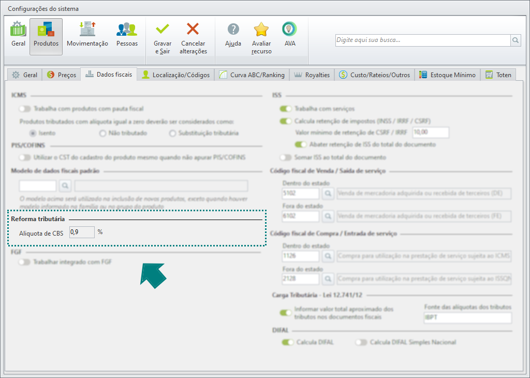Click the 1126 compra code field

coord(301,256)
